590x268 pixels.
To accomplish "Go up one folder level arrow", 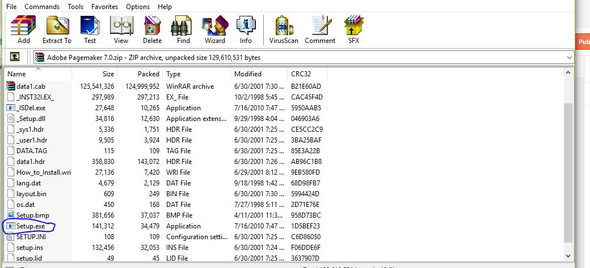I will [x=14, y=57].
